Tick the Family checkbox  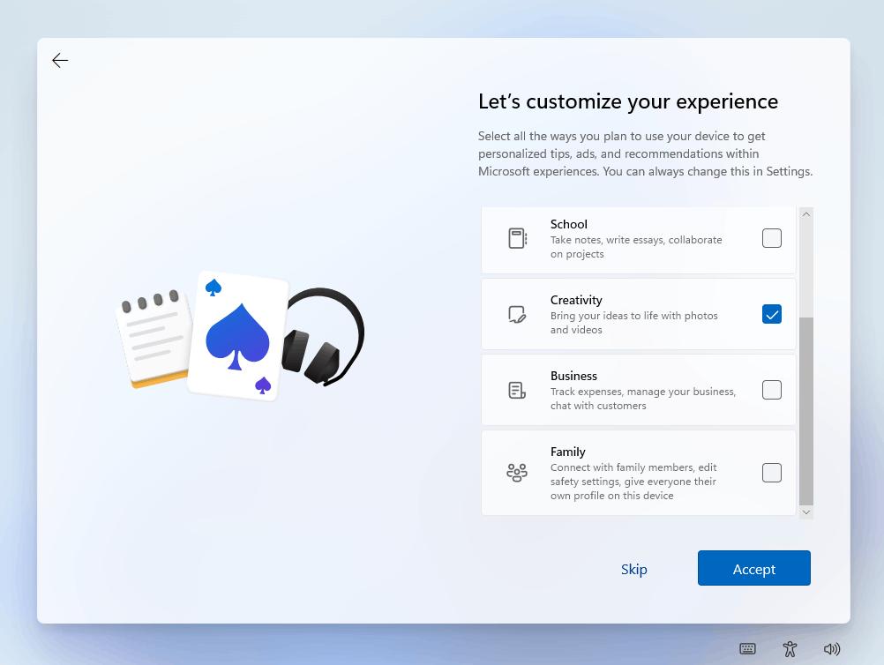(x=772, y=473)
